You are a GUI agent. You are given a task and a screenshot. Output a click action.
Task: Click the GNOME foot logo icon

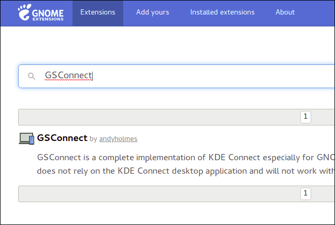pyautogui.click(x=24, y=13)
